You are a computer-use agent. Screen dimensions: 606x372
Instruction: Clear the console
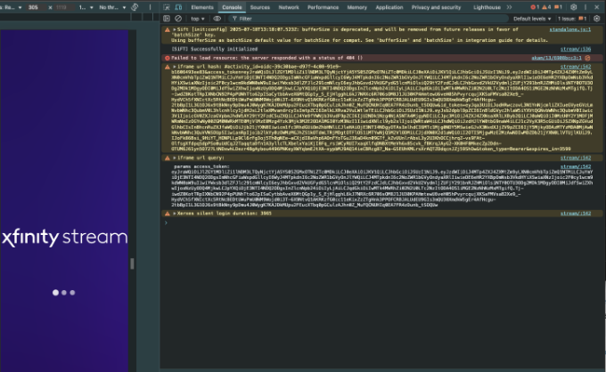178,19
